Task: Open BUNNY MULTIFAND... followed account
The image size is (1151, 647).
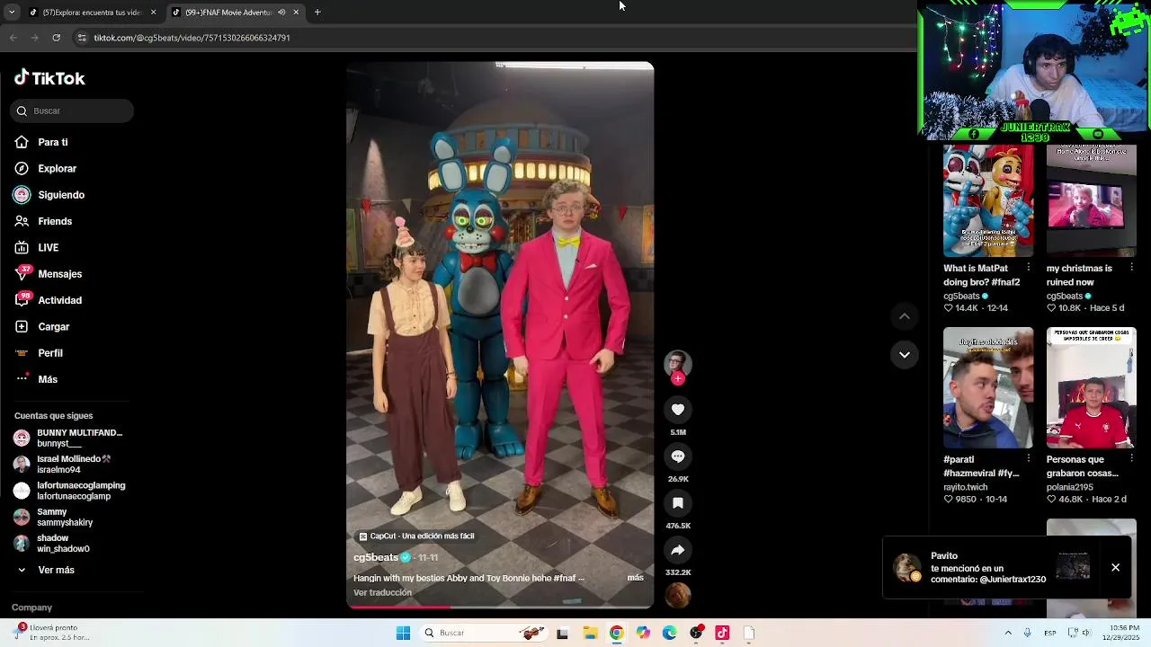Action: point(70,439)
